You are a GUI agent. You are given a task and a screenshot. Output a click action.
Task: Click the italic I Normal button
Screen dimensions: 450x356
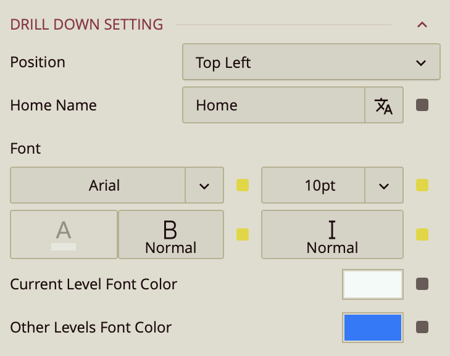[x=332, y=234]
